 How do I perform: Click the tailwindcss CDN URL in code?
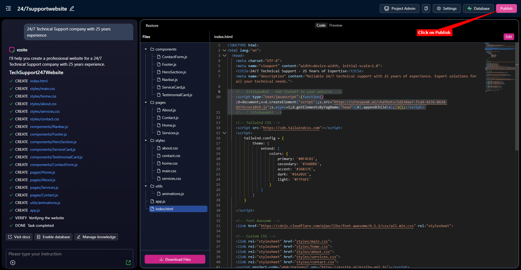pyautogui.click(x=291, y=128)
